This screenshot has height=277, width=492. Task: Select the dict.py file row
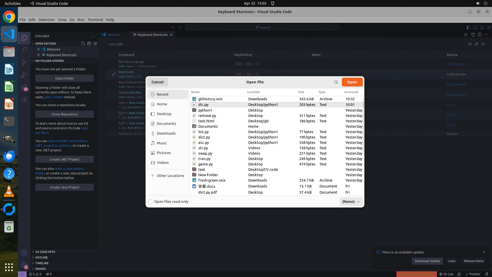pos(204,137)
